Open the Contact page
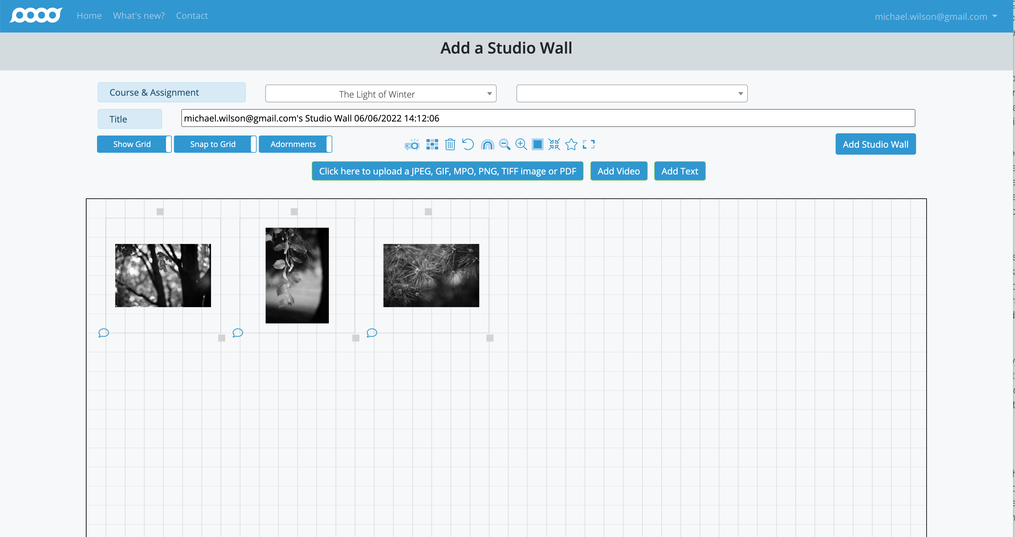1015x537 pixels. (192, 16)
